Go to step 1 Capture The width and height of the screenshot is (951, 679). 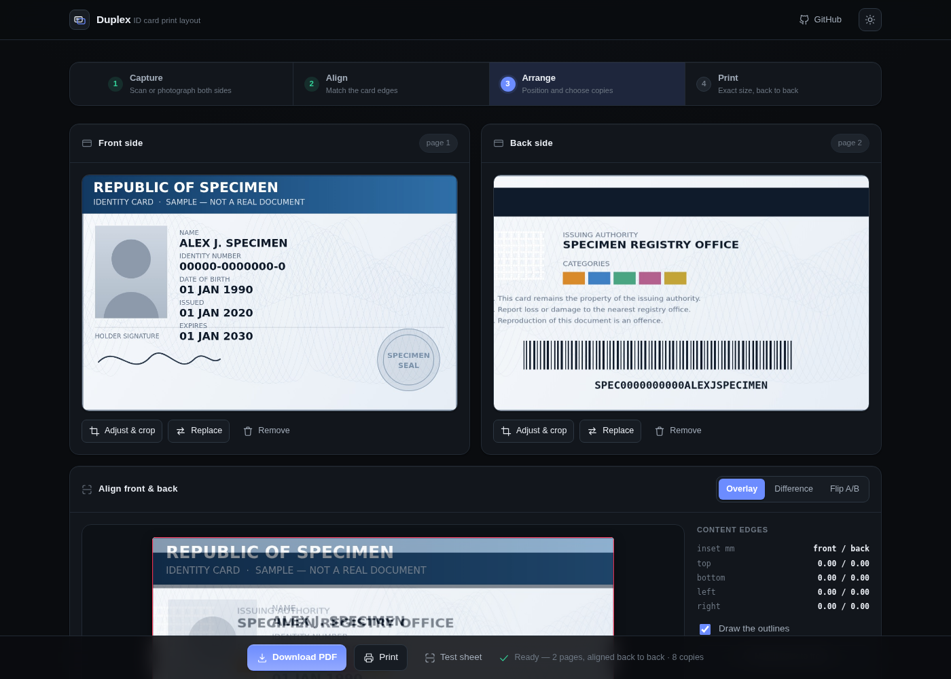pyautogui.click(x=181, y=84)
